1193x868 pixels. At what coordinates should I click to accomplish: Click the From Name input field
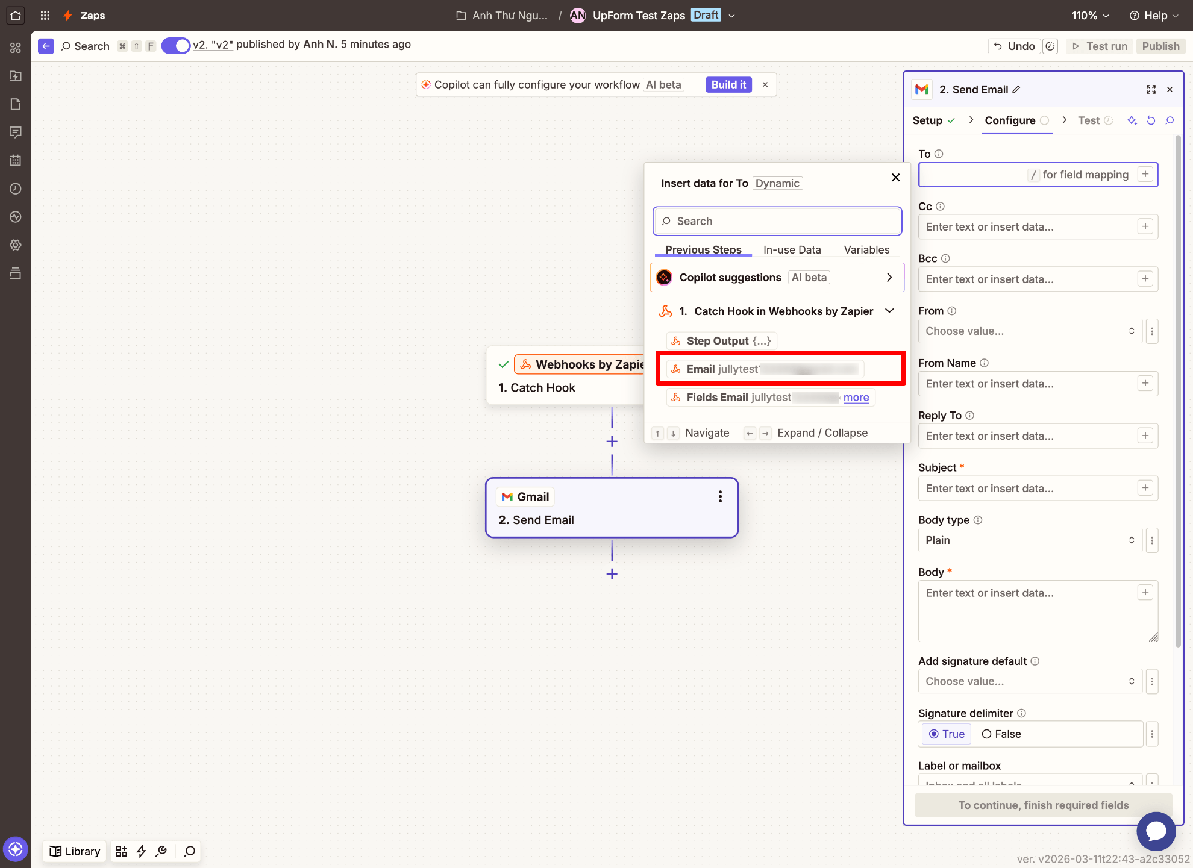[x=1038, y=384]
